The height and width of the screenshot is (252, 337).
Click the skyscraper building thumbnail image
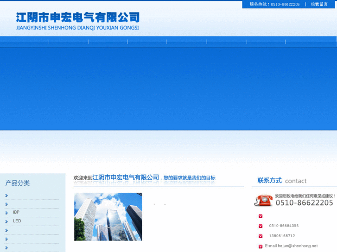(108, 216)
